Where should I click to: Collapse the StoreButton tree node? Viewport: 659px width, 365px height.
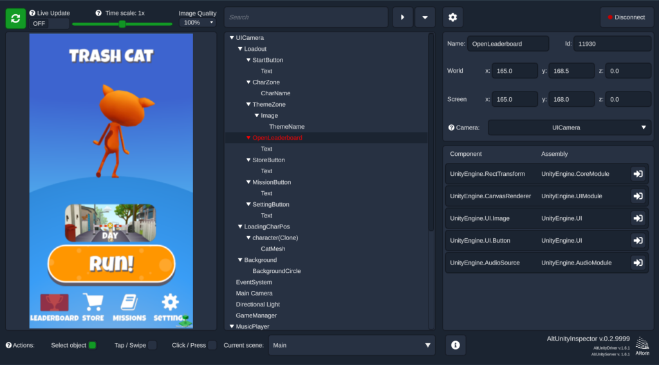(248, 160)
